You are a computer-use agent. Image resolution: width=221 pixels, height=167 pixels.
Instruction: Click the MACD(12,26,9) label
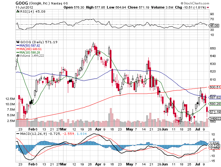coord(33,134)
